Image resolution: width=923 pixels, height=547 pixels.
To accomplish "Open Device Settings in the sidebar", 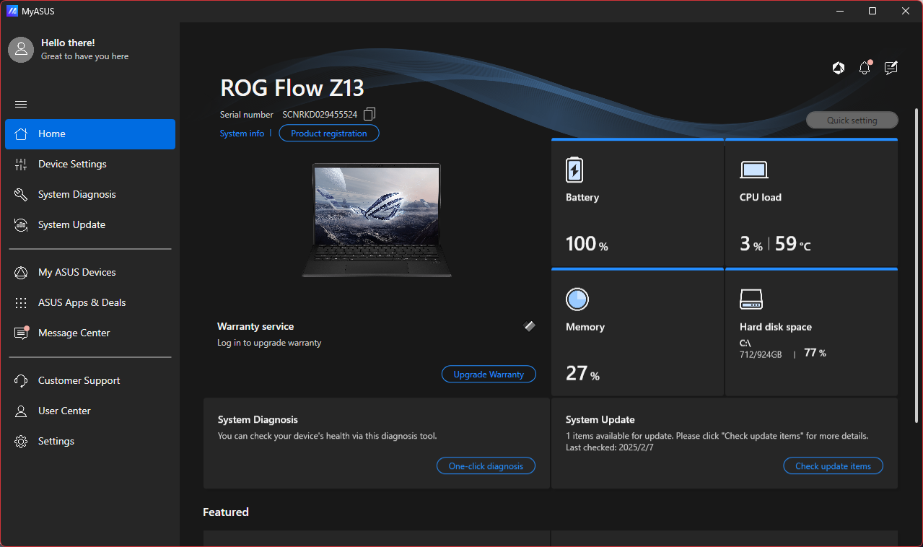I will point(90,165).
